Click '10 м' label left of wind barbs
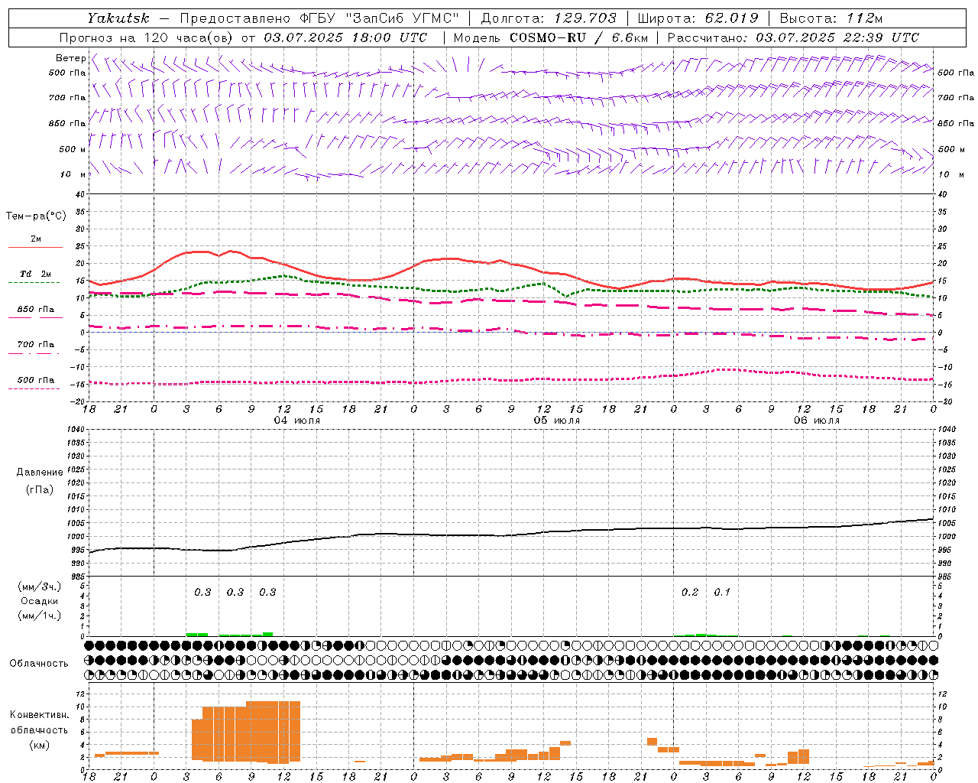 tap(73, 174)
